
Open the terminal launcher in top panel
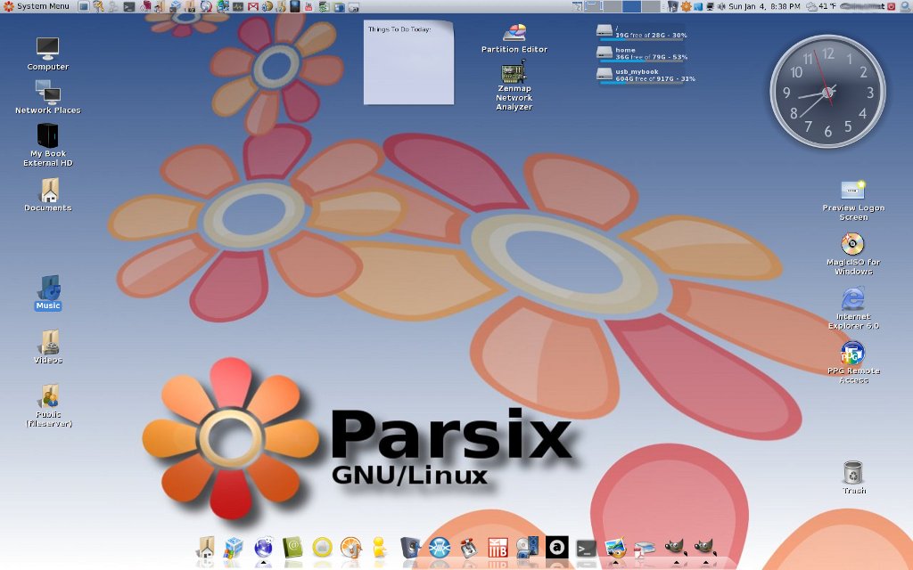pyautogui.click(x=129, y=6)
